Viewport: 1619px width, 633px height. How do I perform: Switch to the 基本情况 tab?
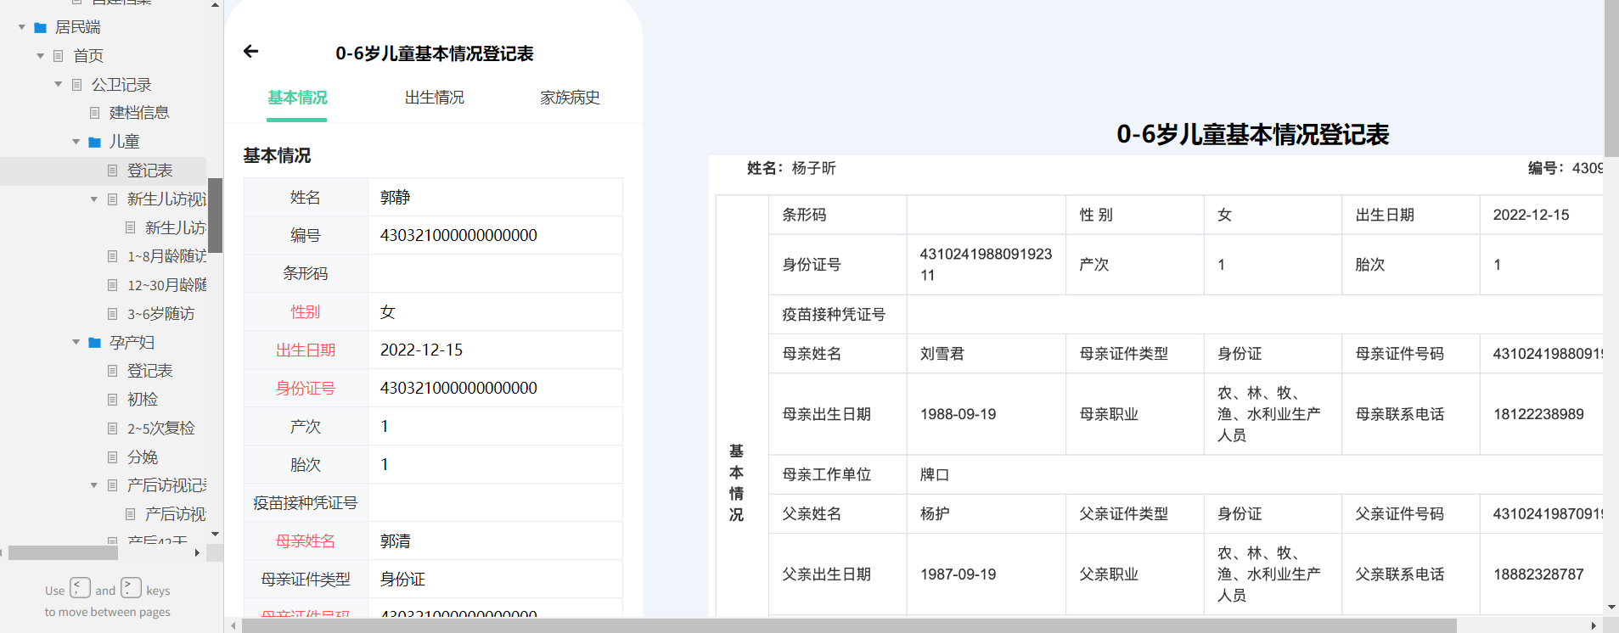[x=297, y=98]
